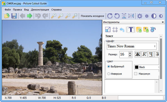Save image using floppy disk icon

[x=14, y=16]
